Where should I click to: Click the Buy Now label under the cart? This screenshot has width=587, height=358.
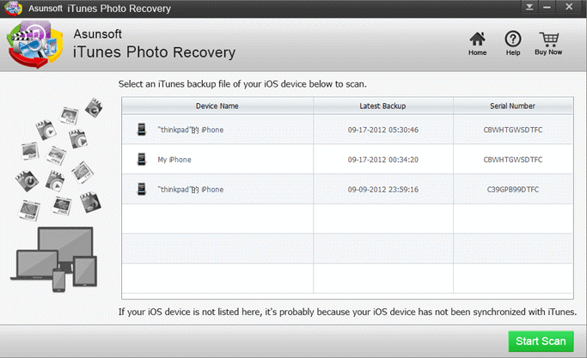click(548, 52)
